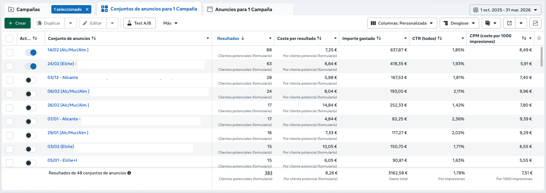Sort by the Resultados arrow icon
The width and height of the screenshot is (546, 193).
[243, 38]
